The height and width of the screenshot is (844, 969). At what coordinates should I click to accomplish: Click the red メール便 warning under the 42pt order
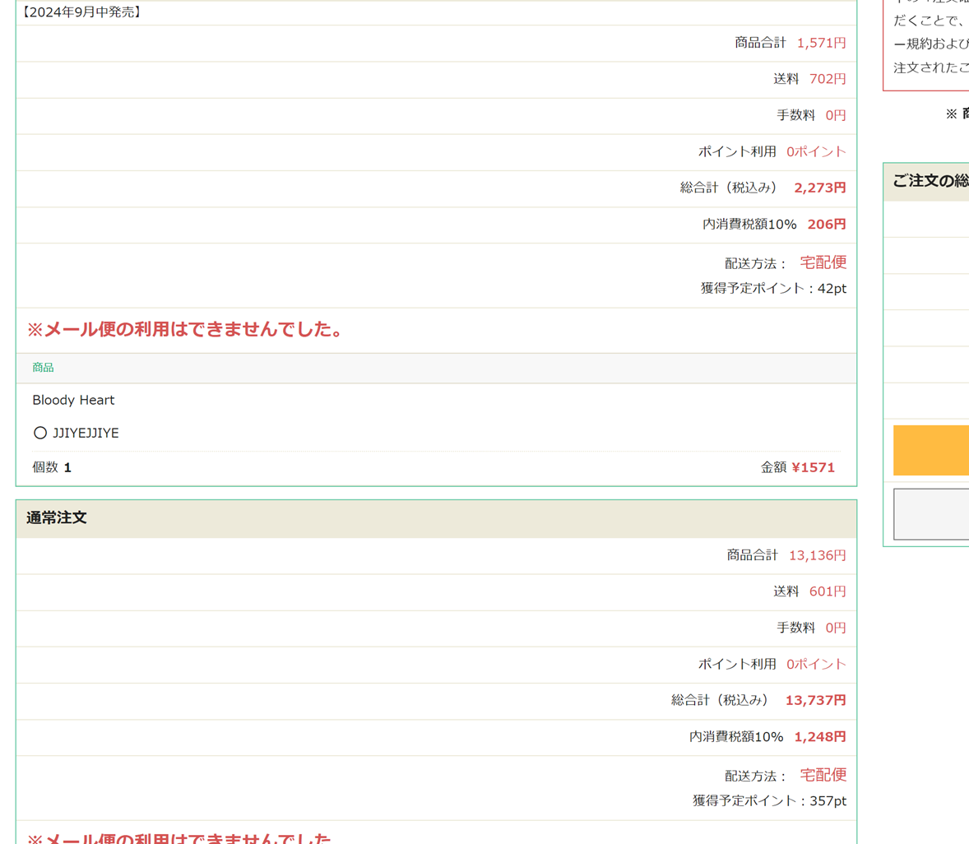(186, 330)
